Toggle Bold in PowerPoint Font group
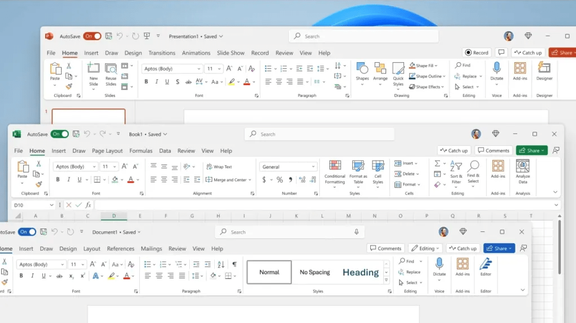This screenshot has height=323, width=576. 146,81
